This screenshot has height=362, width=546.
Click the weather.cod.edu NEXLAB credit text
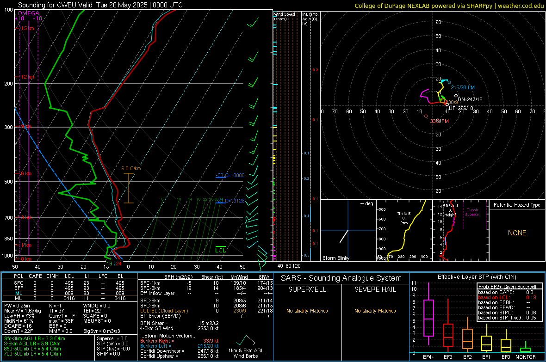[x=449, y=6]
